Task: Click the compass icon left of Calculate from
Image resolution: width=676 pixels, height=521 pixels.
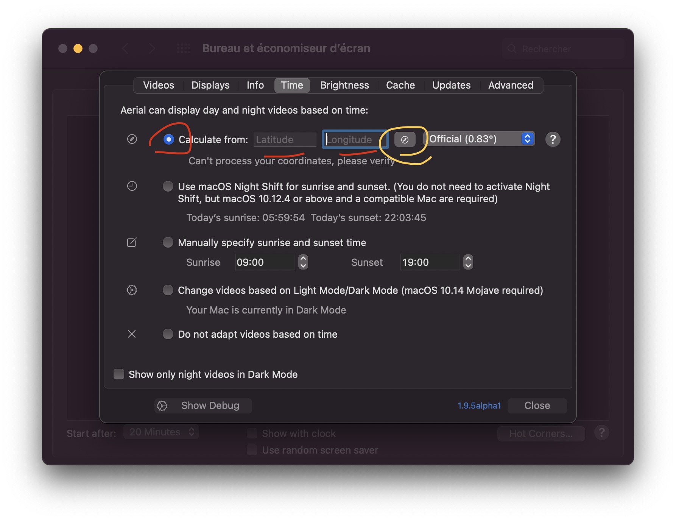Action: [132, 139]
